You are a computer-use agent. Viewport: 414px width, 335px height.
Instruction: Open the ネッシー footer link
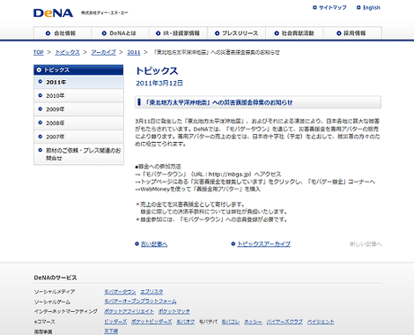[253, 322]
